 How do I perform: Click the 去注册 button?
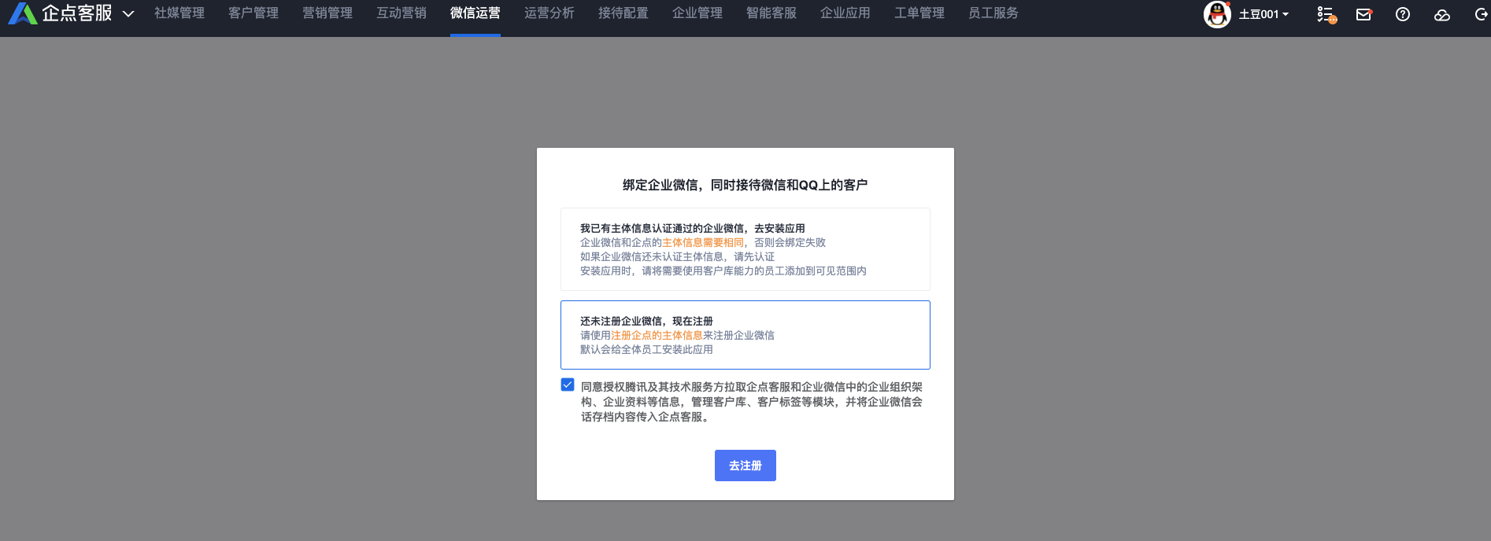pyautogui.click(x=745, y=466)
